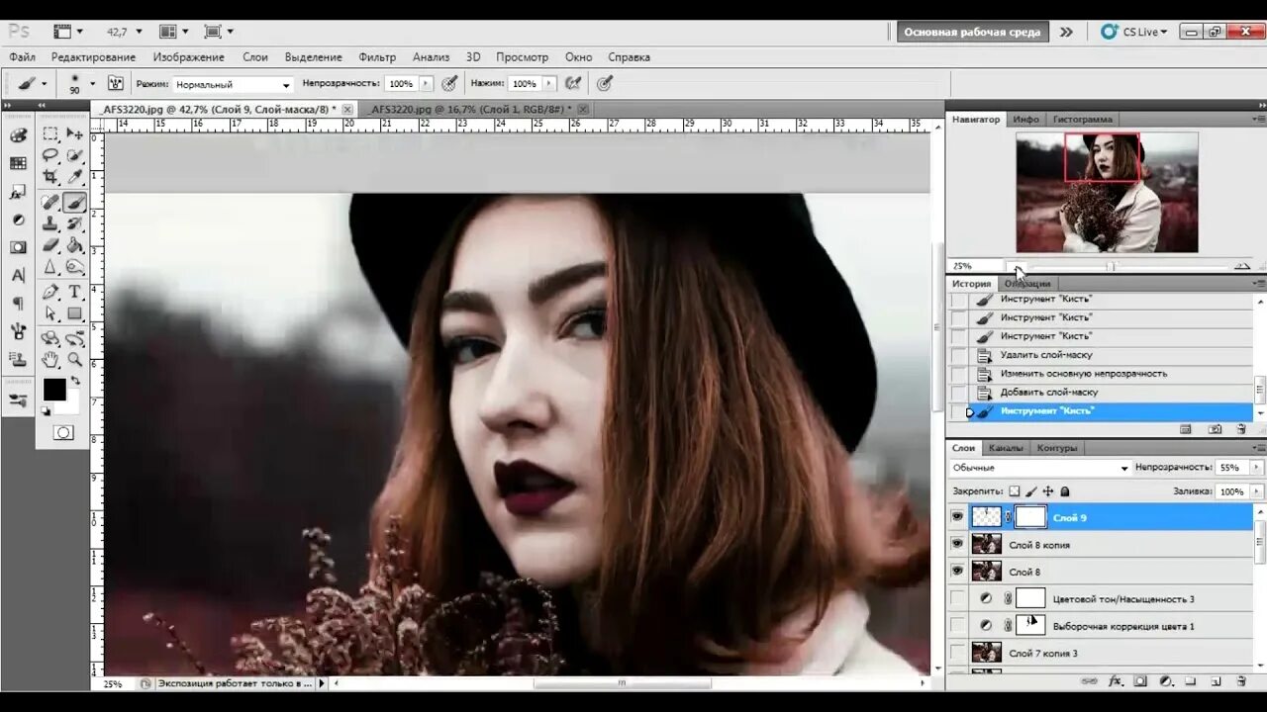Show the Цветовой тон/Насыщенность 3 layer
This screenshot has width=1267, height=712.
(x=957, y=598)
